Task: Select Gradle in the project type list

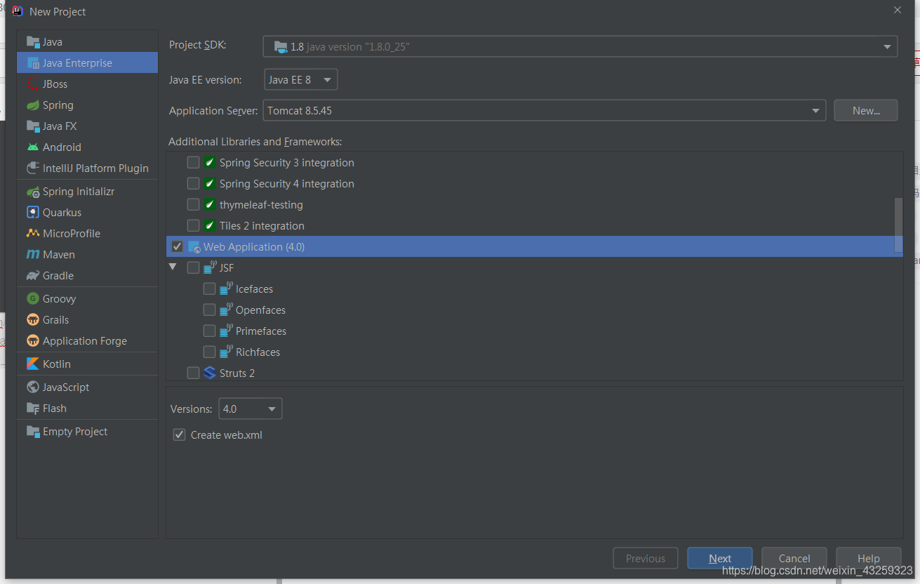Action: pos(88,276)
